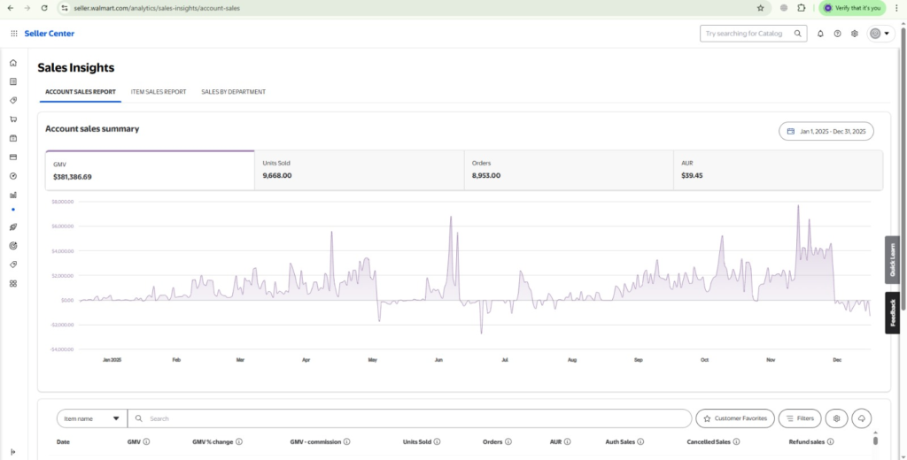Switch to the Sales by Department tab
Image resolution: width=907 pixels, height=460 pixels.
233,92
